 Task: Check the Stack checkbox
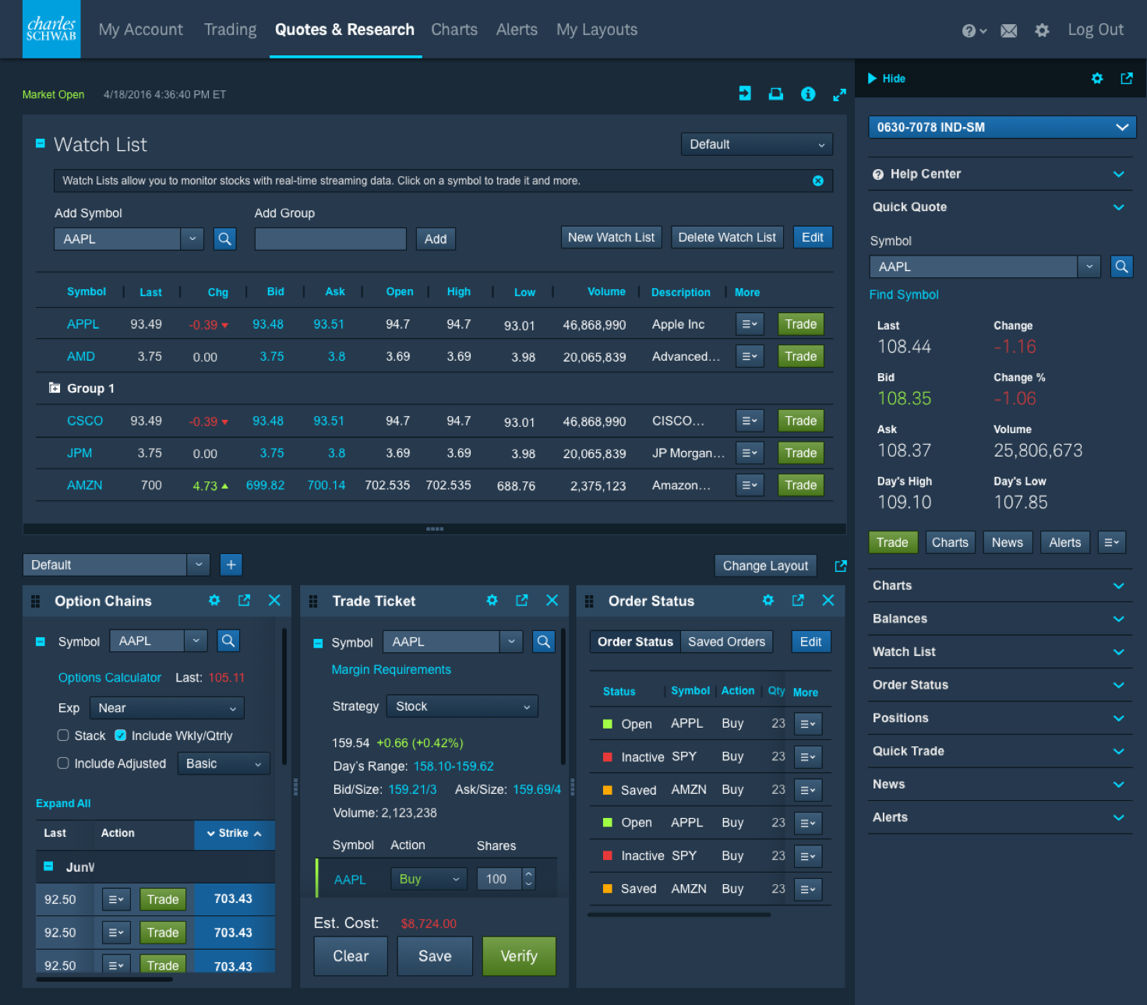pos(63,735)
